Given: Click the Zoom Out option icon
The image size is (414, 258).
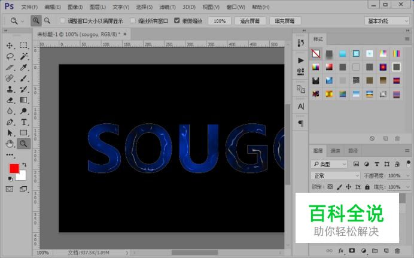Looking at the screenshot, I should click(x=47, y=20).
